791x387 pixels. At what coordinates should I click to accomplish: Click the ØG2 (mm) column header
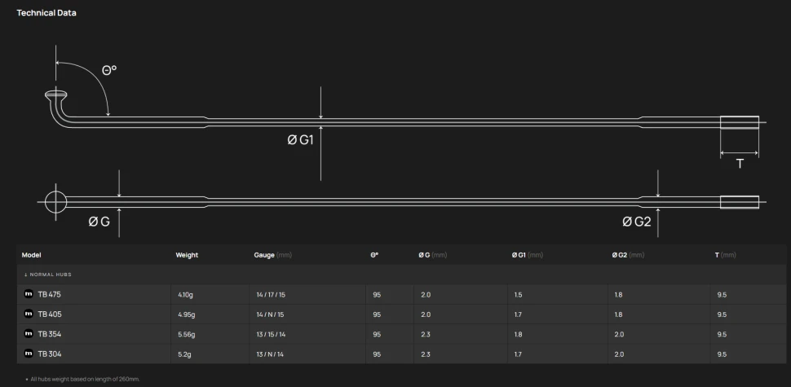click(628, 255)
